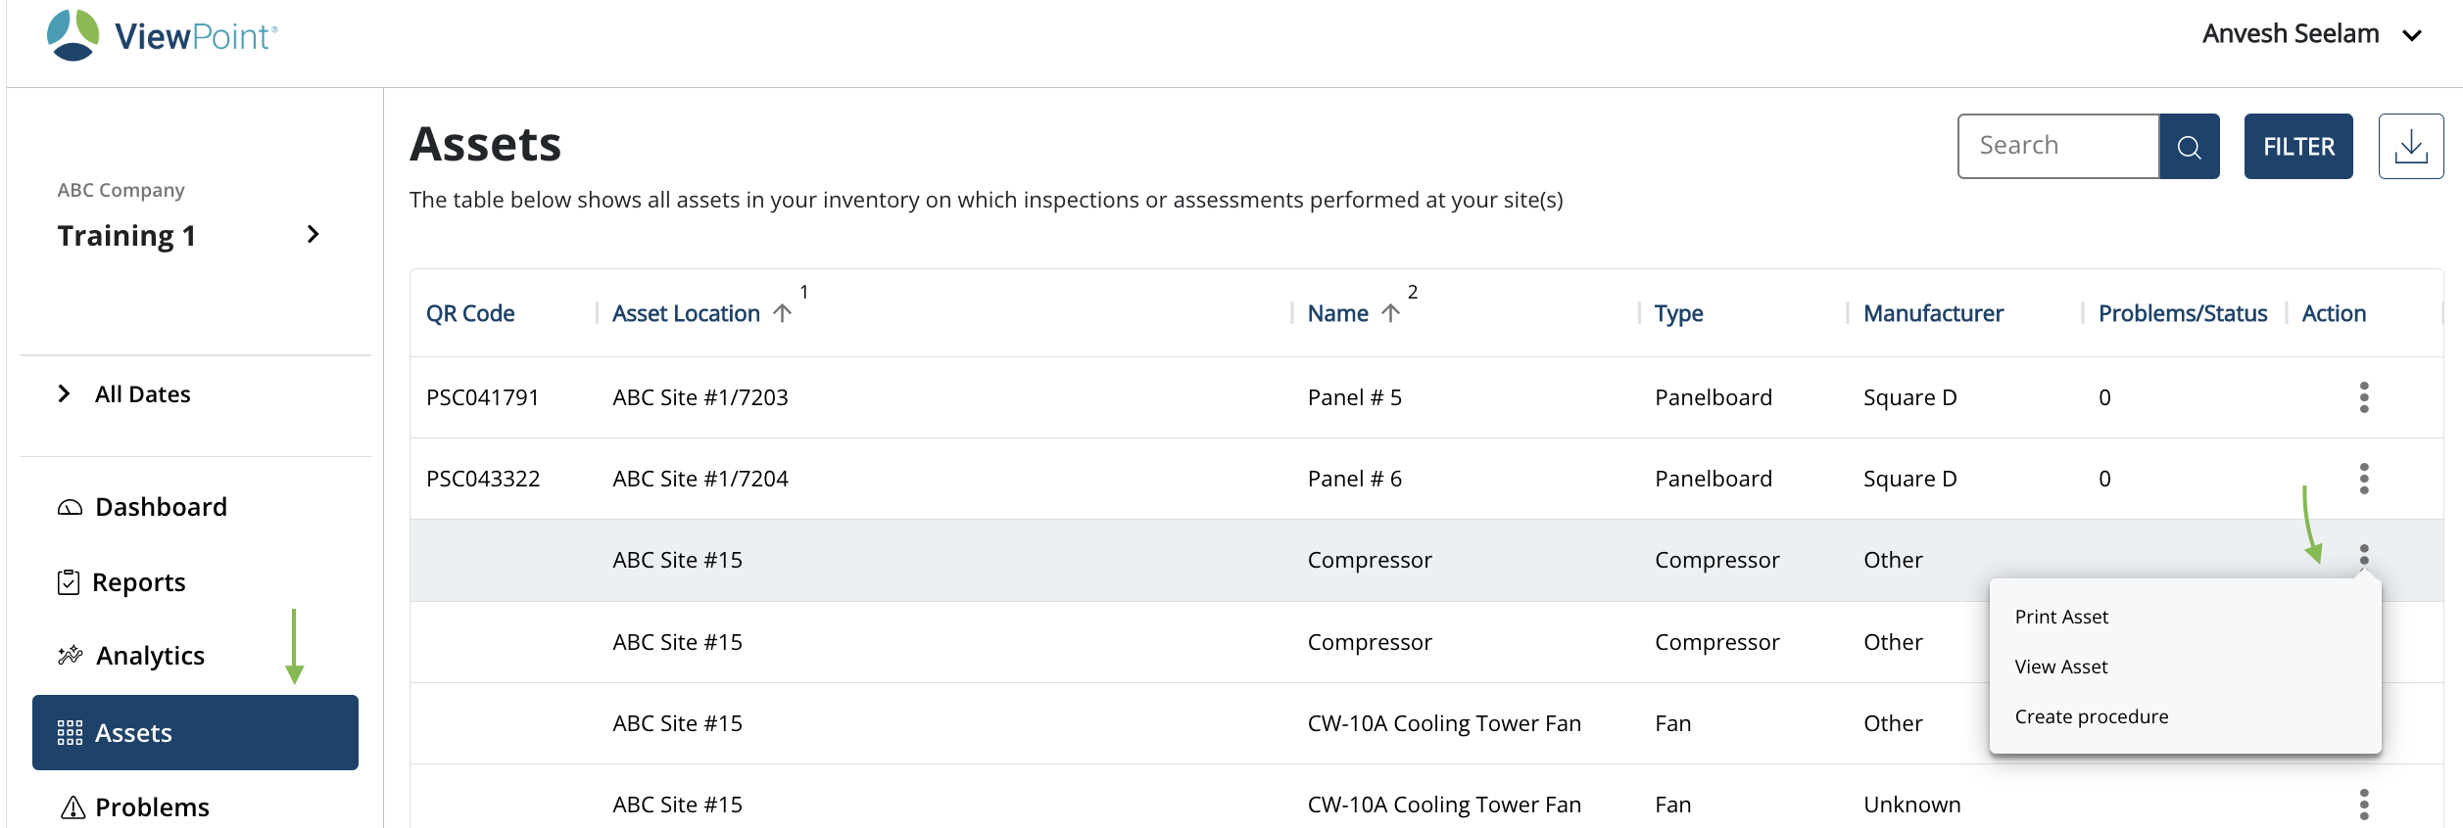Expand the Anvesh Seelam user dropdown

click(2411, 35)
